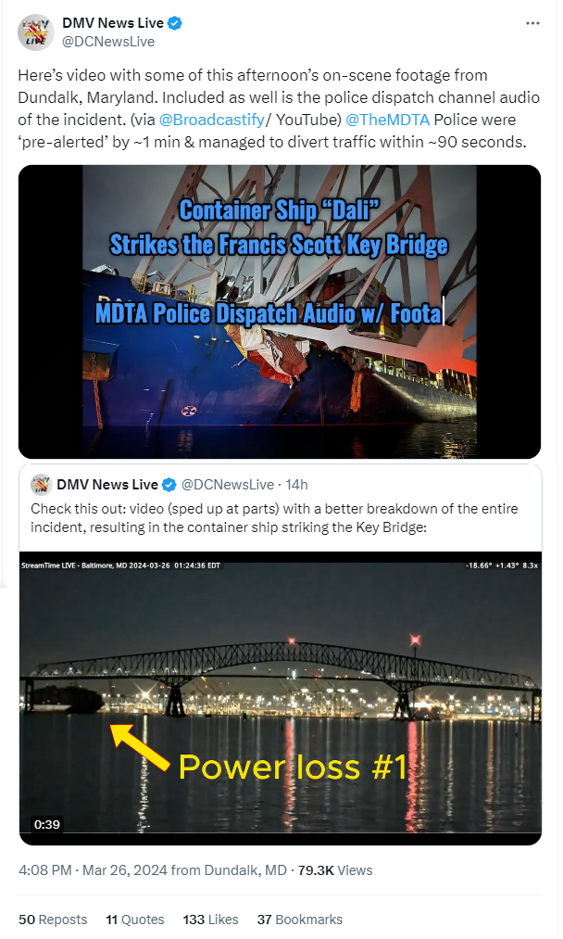The width and height of the screenshot is (563, 939).
Task: Open the 50 Reposts list
Action: click(53, 920)
